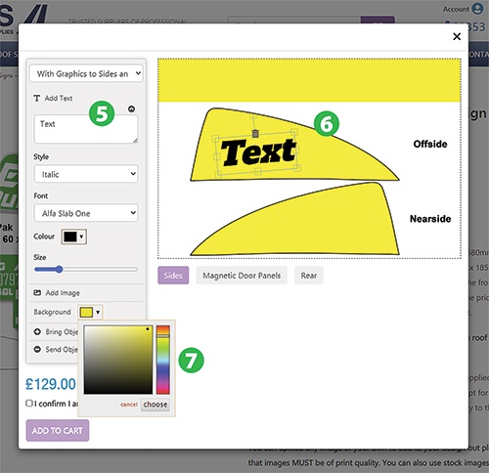Viewport: 489px width, 473px height.
Task: Click the 'Nearside' label
Action: [430, 219]
